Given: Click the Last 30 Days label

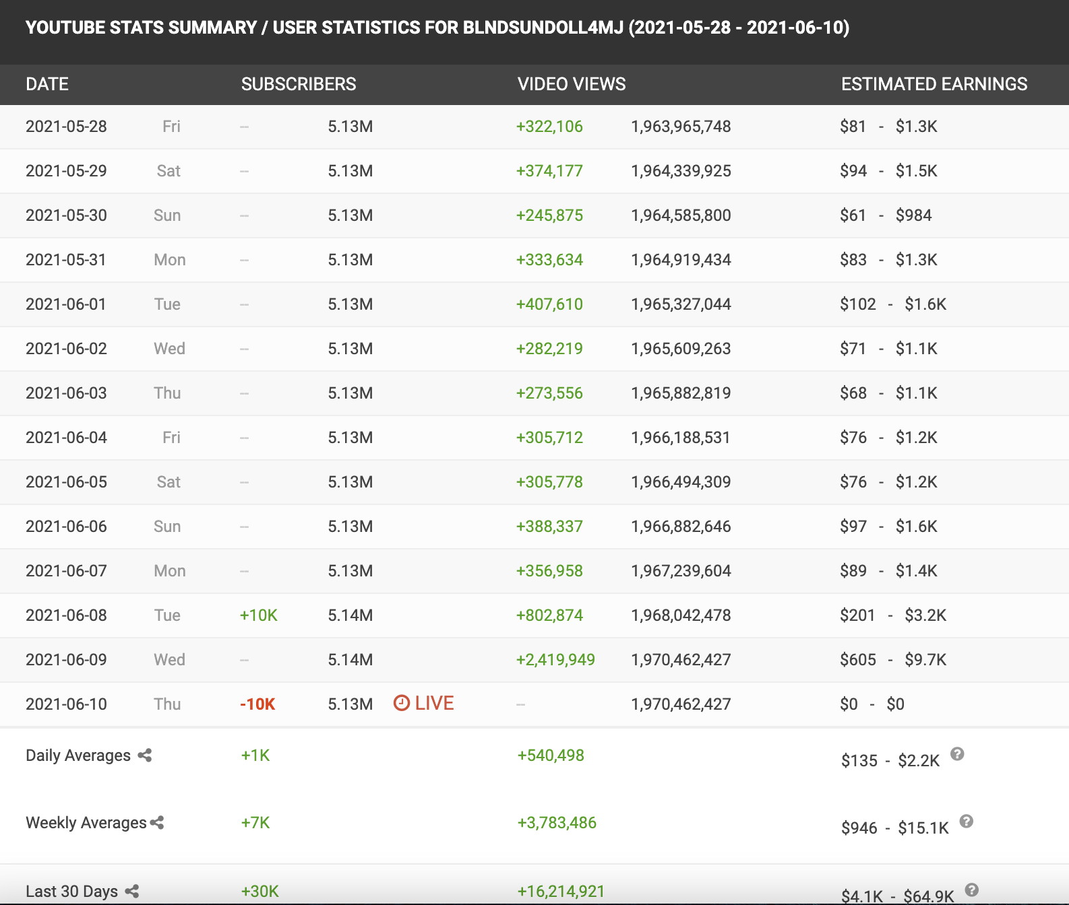Looking at the screenshot, I should (71, 892).
